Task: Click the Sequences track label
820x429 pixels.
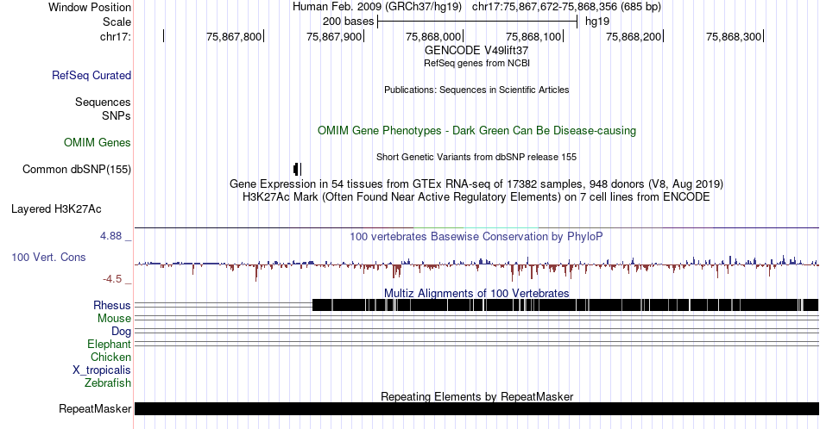Action: pyautogui.click(x=103, y=102)
